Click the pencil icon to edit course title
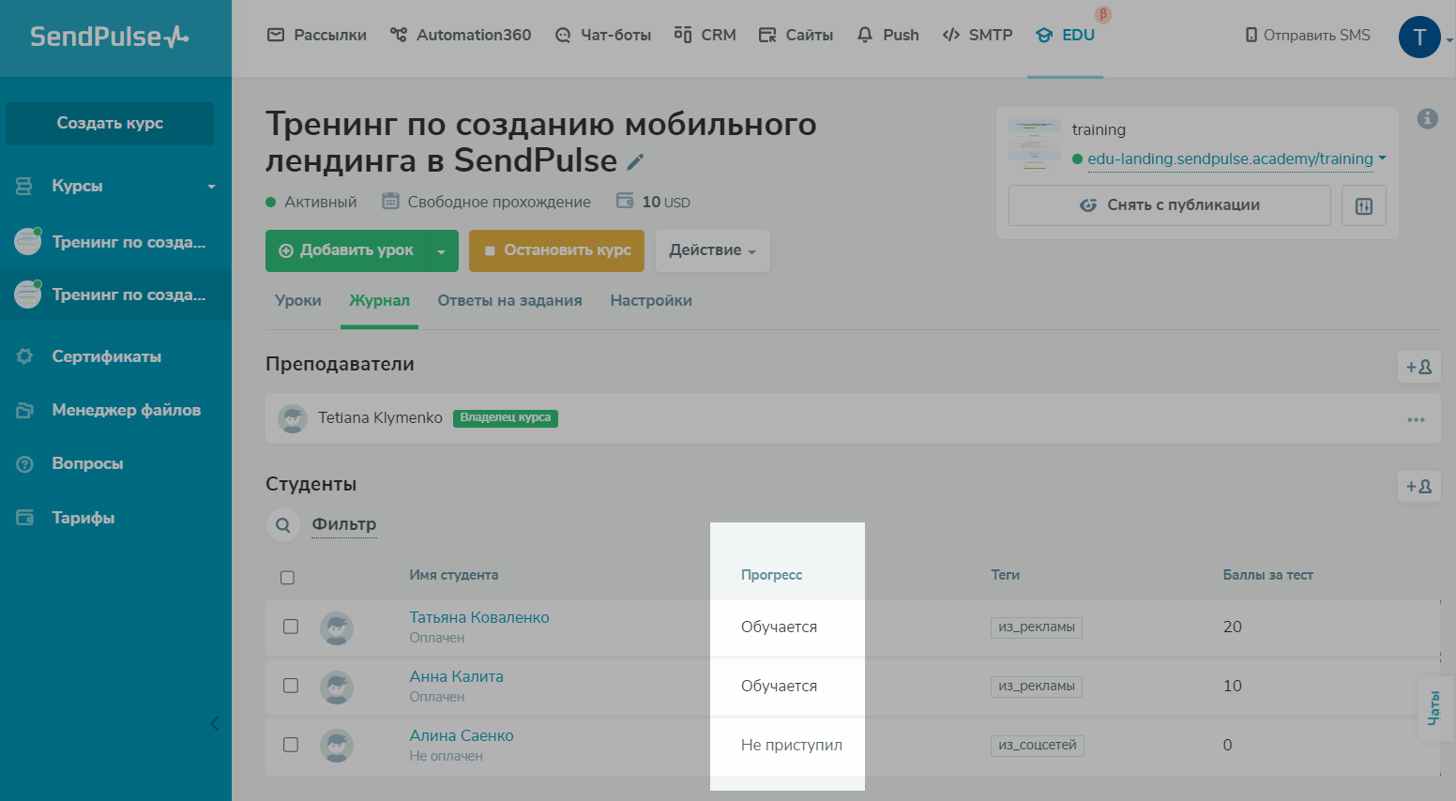This screenshot has width=1456, height=801. click(x=635, y=162)
